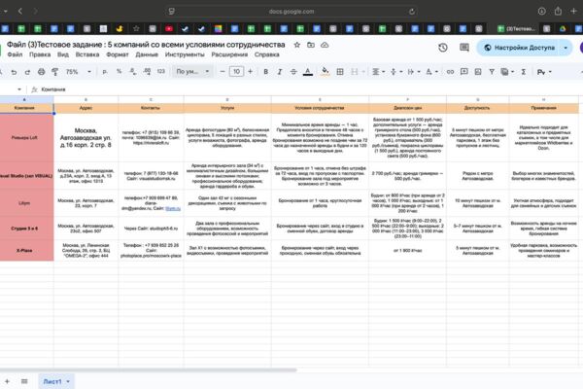This screenshot has width=583, height=389.
Task: Toggle bold formatting
Action: coord(266,72)
